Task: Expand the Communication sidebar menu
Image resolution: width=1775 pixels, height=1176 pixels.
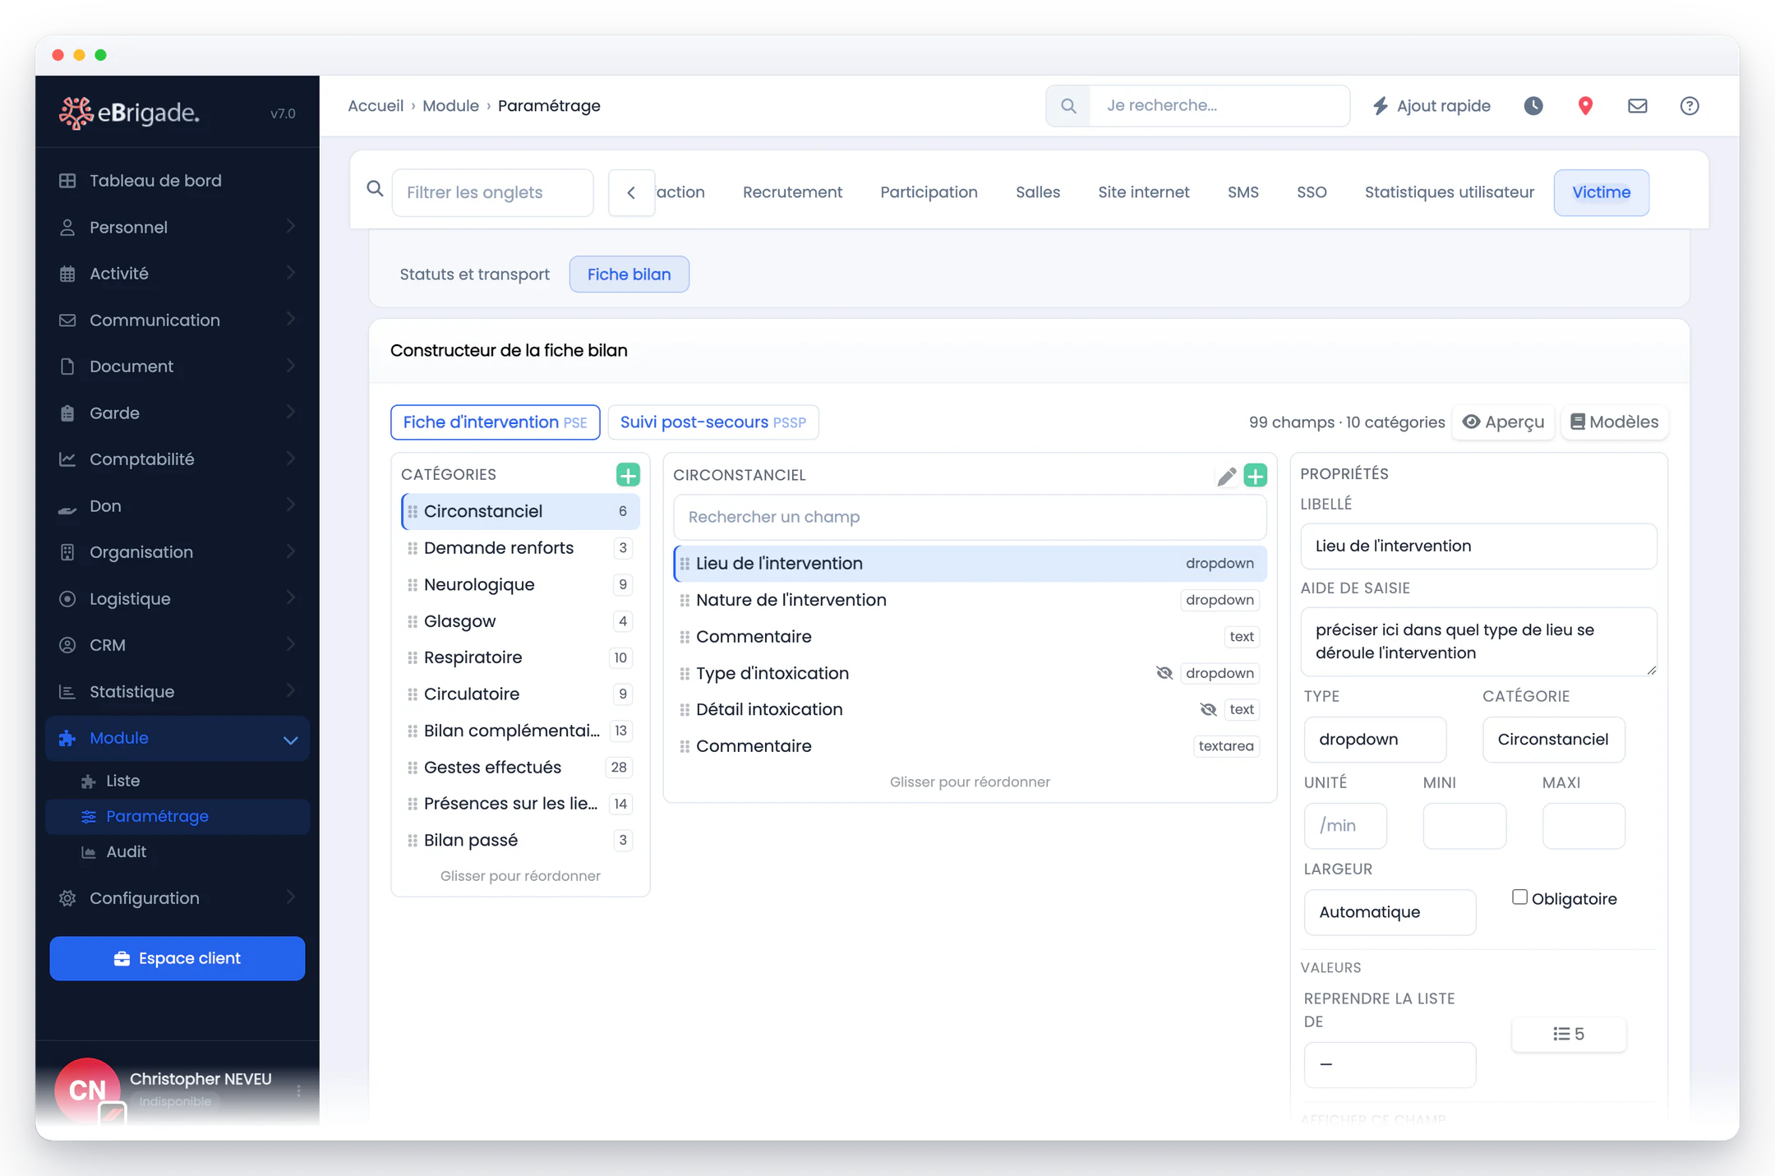Action: 290,320
